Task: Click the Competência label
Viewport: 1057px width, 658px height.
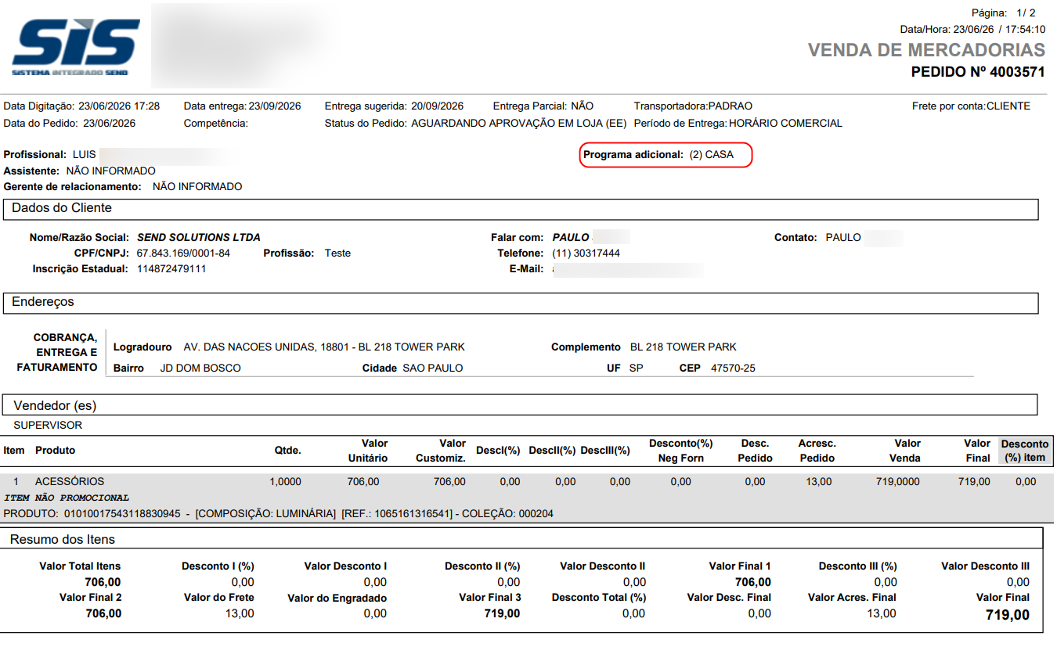Action: coord(216,123)
